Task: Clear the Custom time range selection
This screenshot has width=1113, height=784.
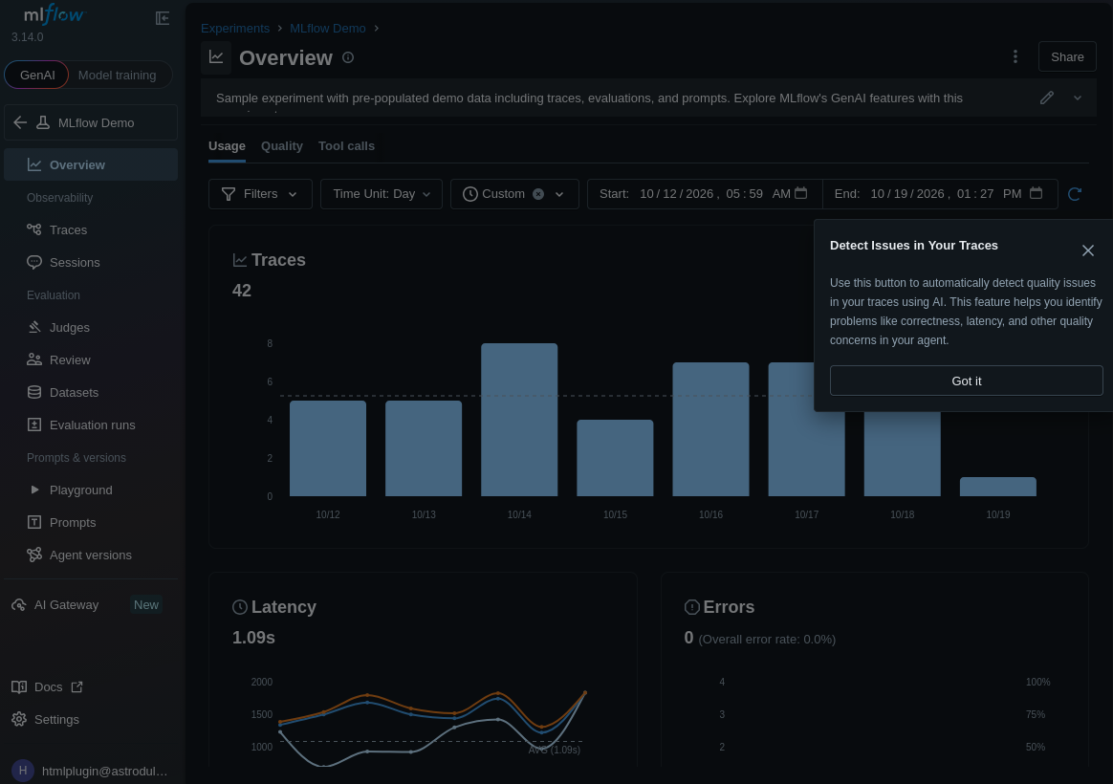Action: click(538, 194)
